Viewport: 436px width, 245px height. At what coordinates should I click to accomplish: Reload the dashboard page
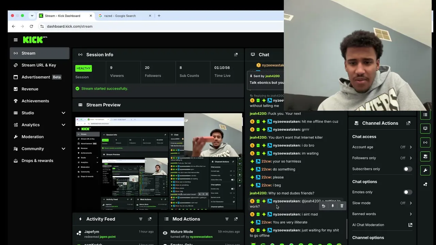click(x=31, y=26)
